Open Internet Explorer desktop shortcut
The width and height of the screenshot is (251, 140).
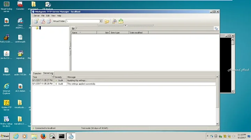click(6, 89)
